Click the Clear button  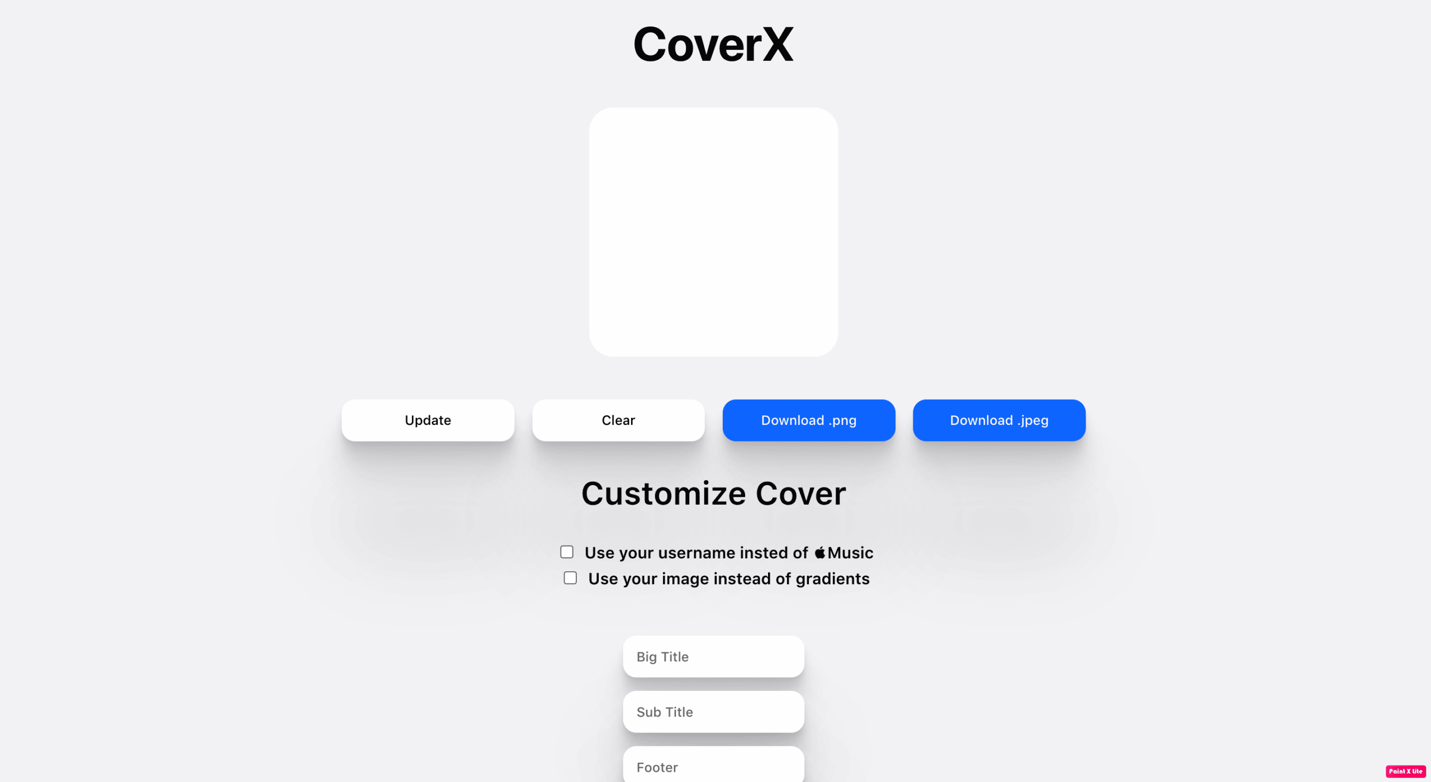(618, 420)
